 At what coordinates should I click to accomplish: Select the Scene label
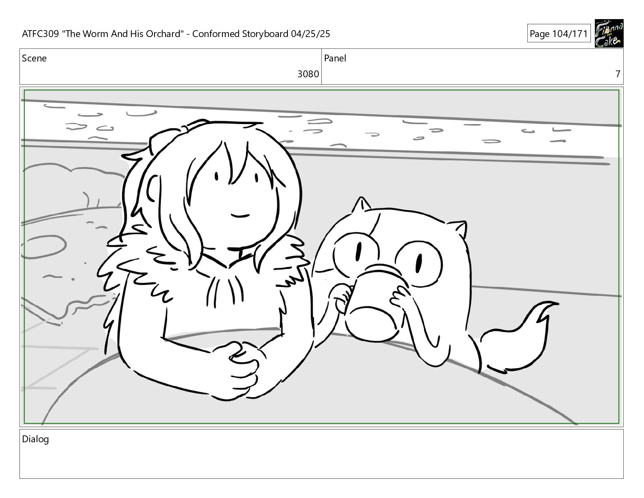click(34, 58)
